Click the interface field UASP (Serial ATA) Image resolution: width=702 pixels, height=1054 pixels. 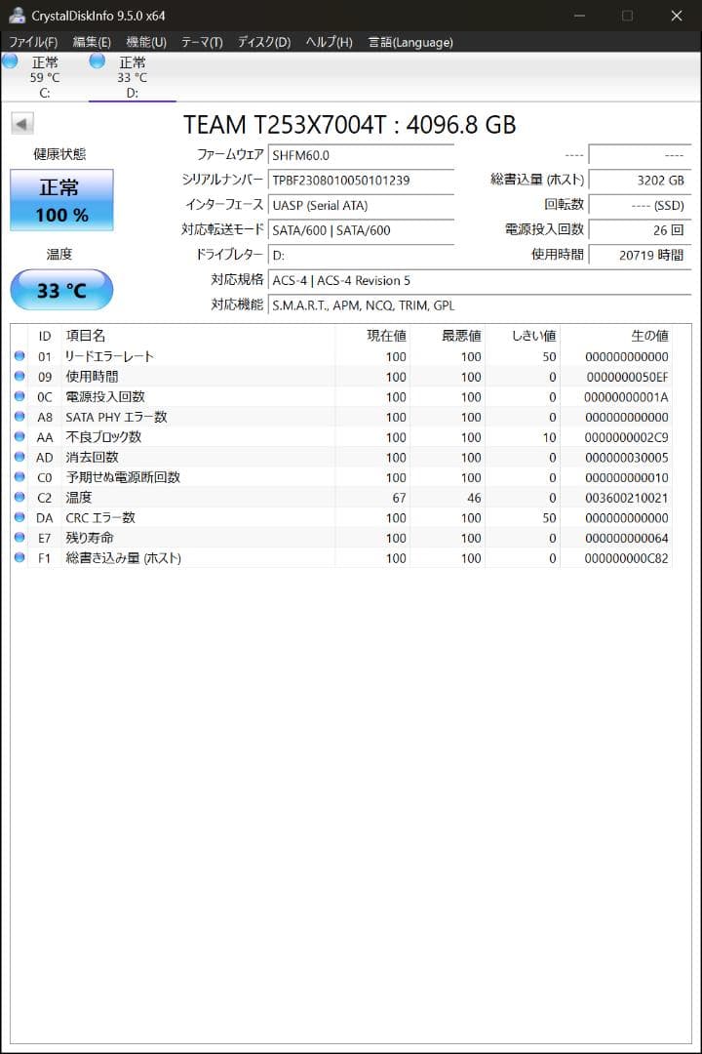[x=361, y=205]
